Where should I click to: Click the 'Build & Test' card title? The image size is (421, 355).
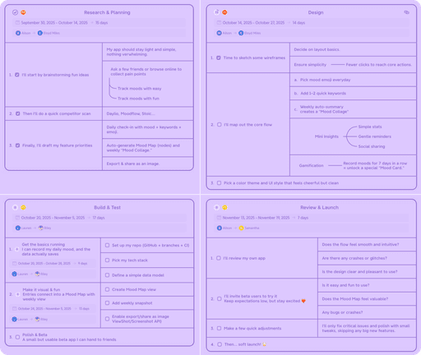tap(107, 207)
